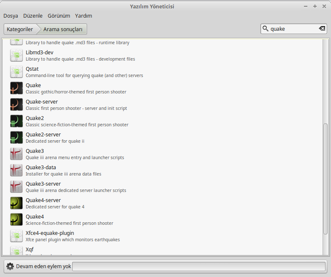Click the search magnifier icon
The width and height of the screenshot is (331, 277).
click(x=265, y=29)
